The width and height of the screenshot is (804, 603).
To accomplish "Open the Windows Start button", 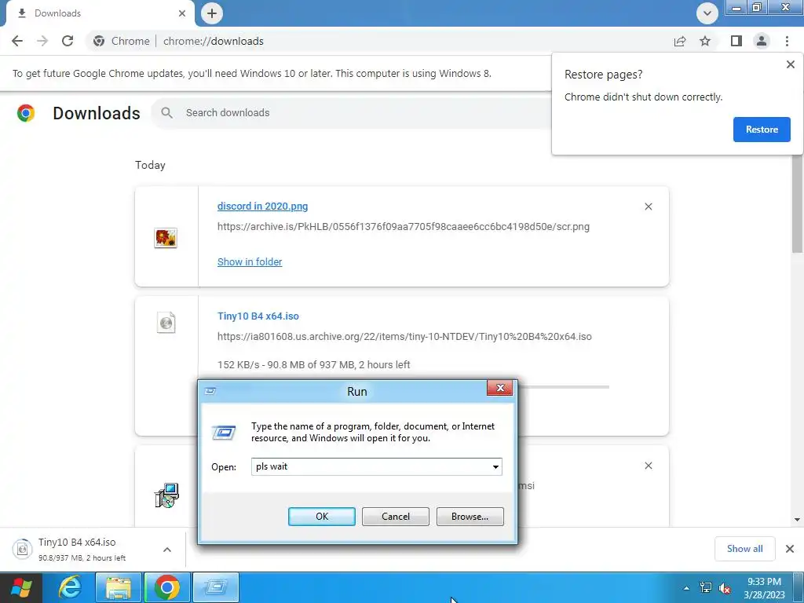I will tap(20, 587).
